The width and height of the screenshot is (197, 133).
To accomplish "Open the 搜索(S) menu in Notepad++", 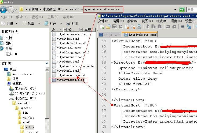I will coord(133,21).
